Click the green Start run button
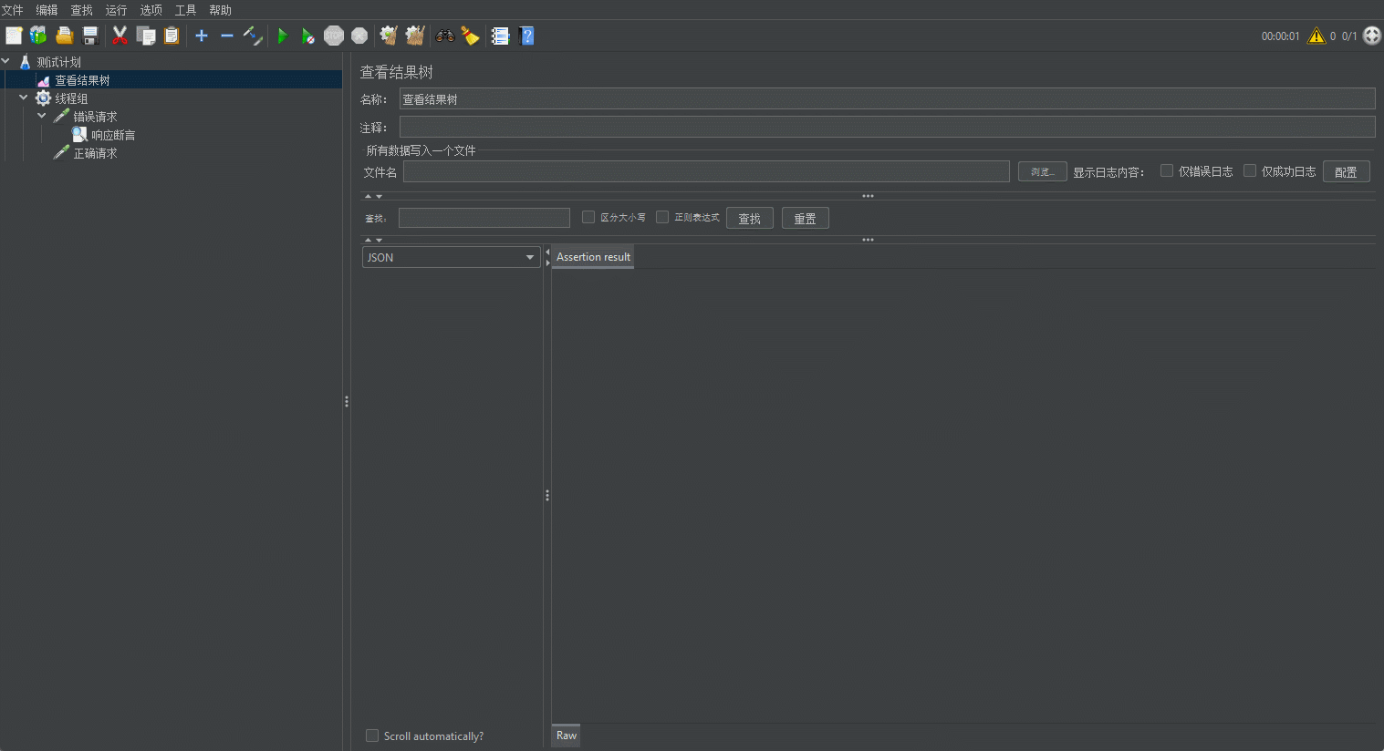1384x751 pixels. [x=283, y=36]
